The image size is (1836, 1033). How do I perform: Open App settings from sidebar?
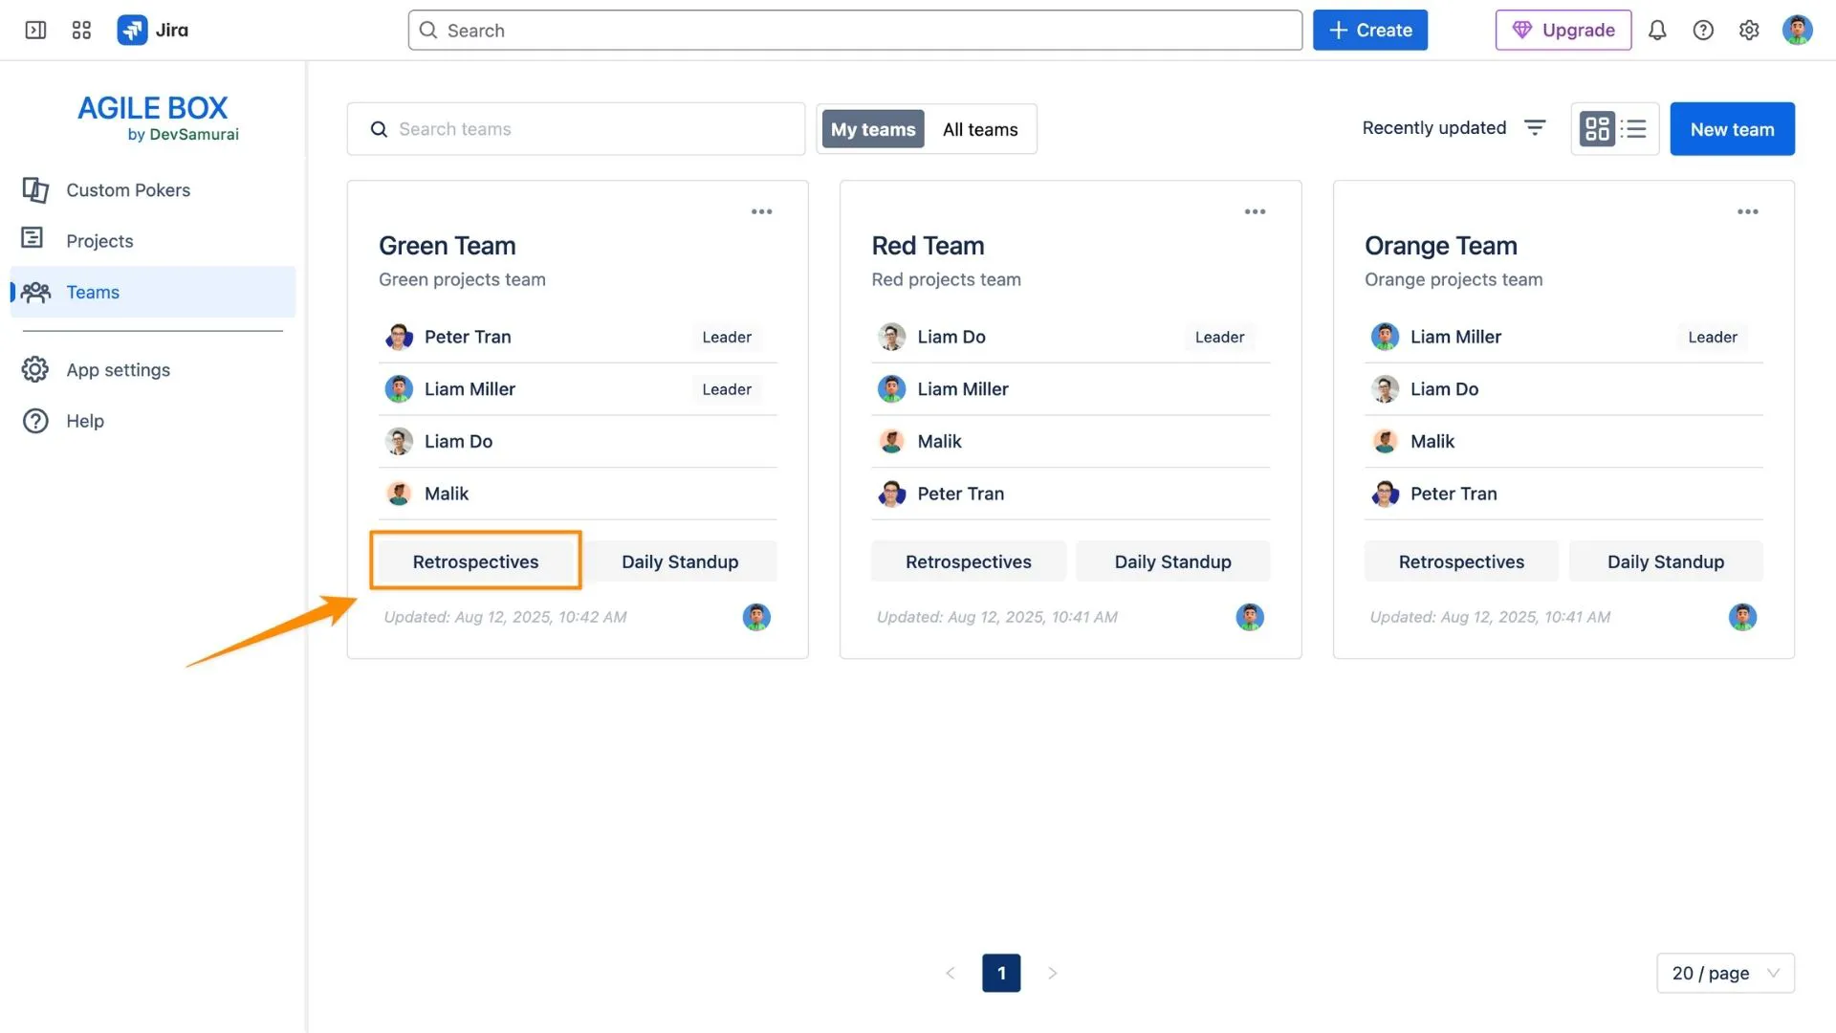click(x=118, y=369)
